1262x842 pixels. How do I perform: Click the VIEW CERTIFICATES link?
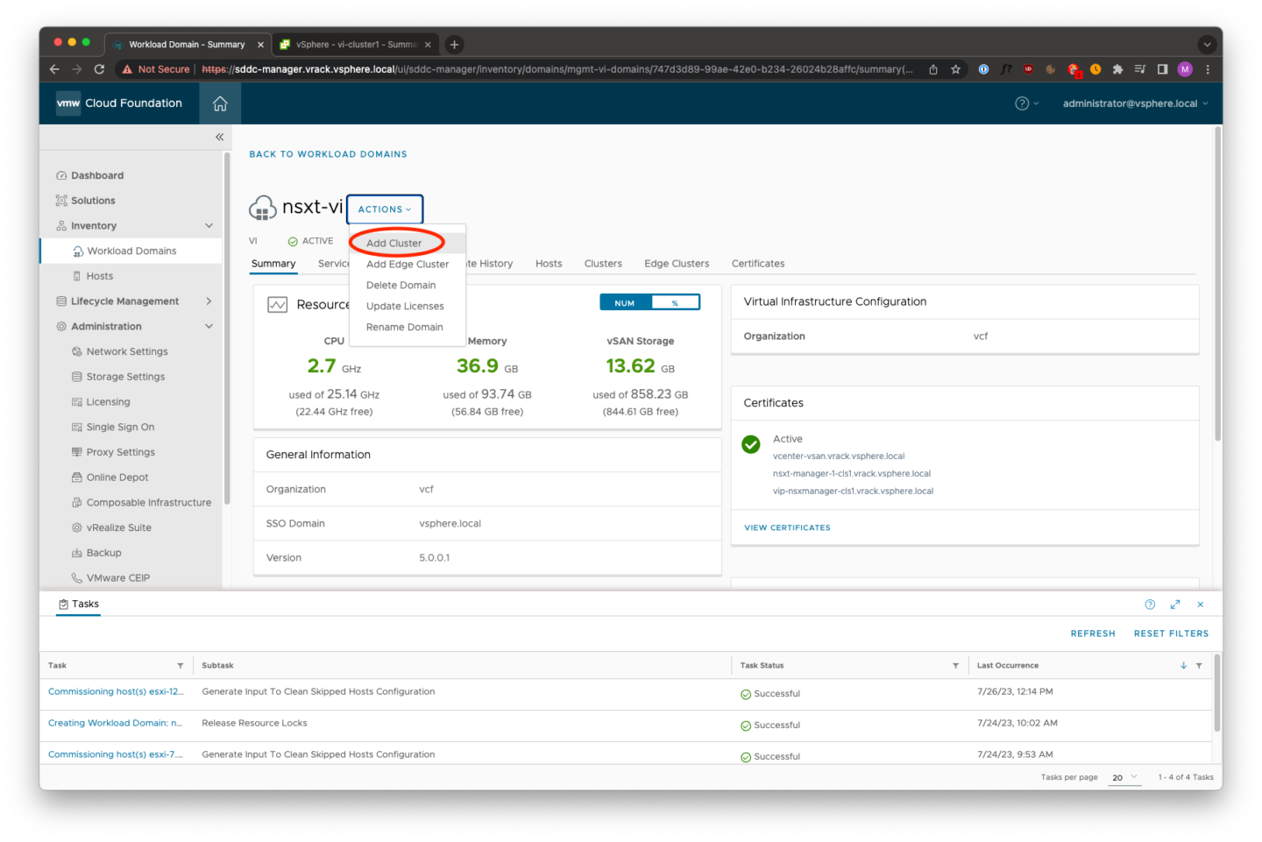coord(787,527)
